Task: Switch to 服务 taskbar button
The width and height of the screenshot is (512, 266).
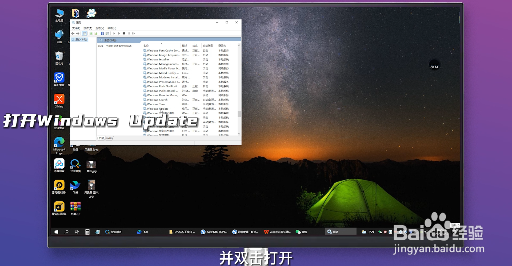Action: (341, 232)
